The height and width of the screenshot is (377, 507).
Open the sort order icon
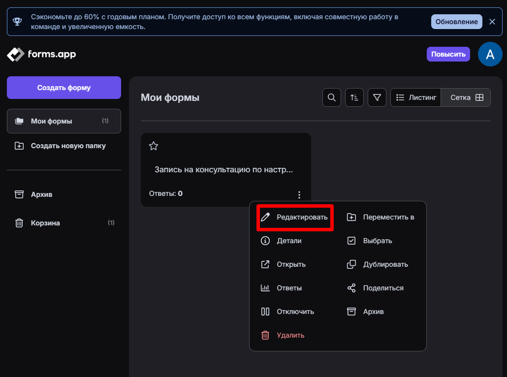coord(354,97)
